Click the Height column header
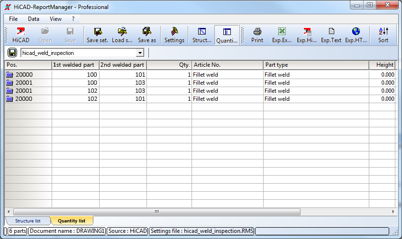This screenshot has height=239, width=402. [382, 65]
